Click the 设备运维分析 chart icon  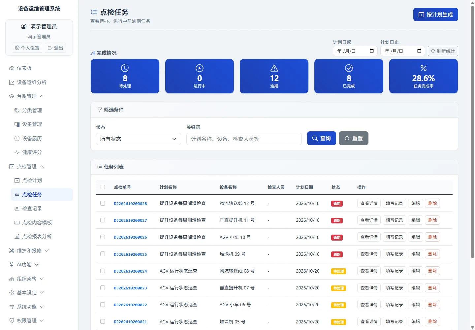(12, 82)
